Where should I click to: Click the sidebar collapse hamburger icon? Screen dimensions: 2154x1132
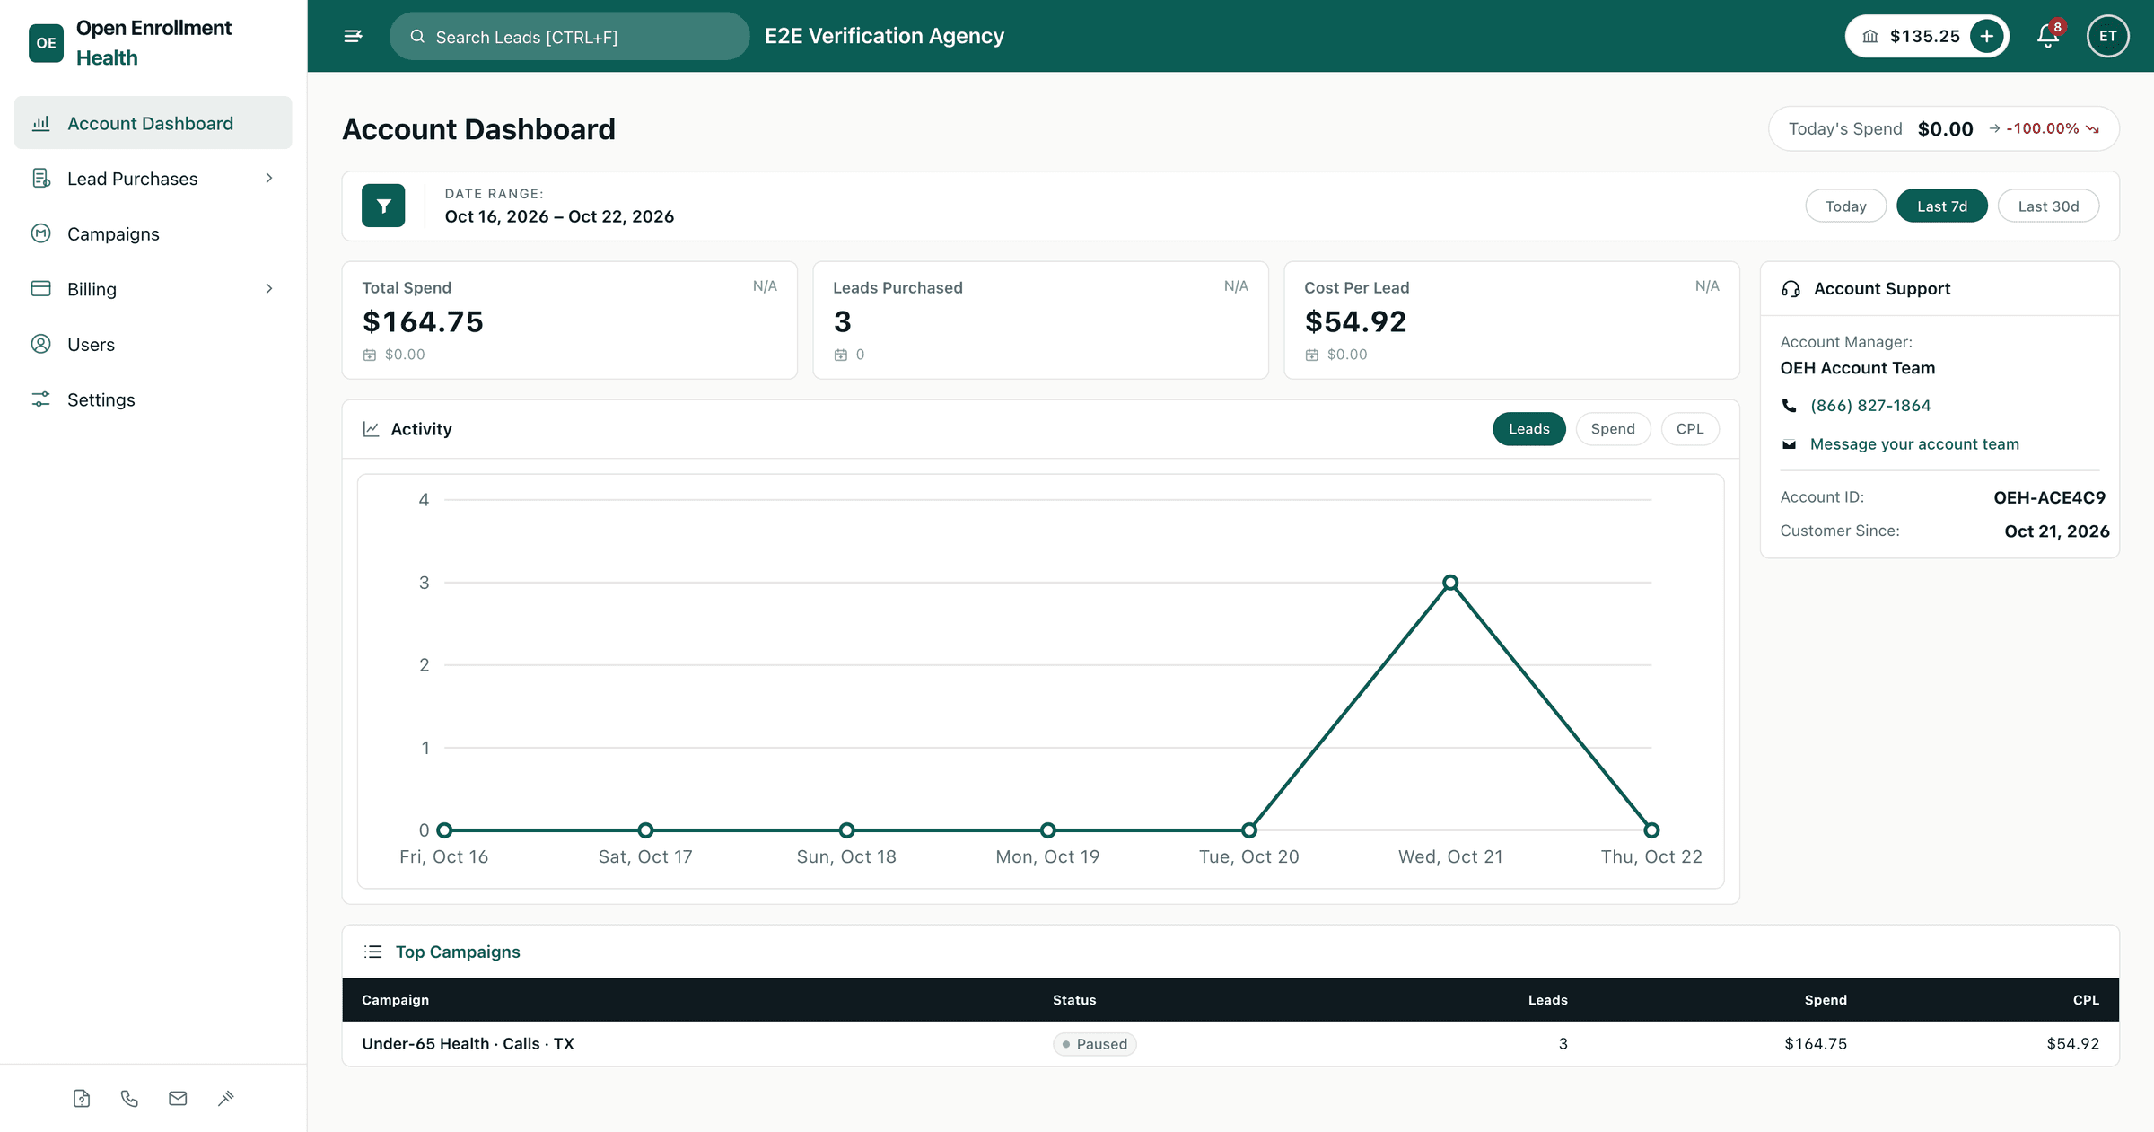(x=353, y=36)
